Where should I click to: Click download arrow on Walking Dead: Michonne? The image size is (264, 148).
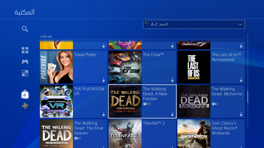point(241,114)
